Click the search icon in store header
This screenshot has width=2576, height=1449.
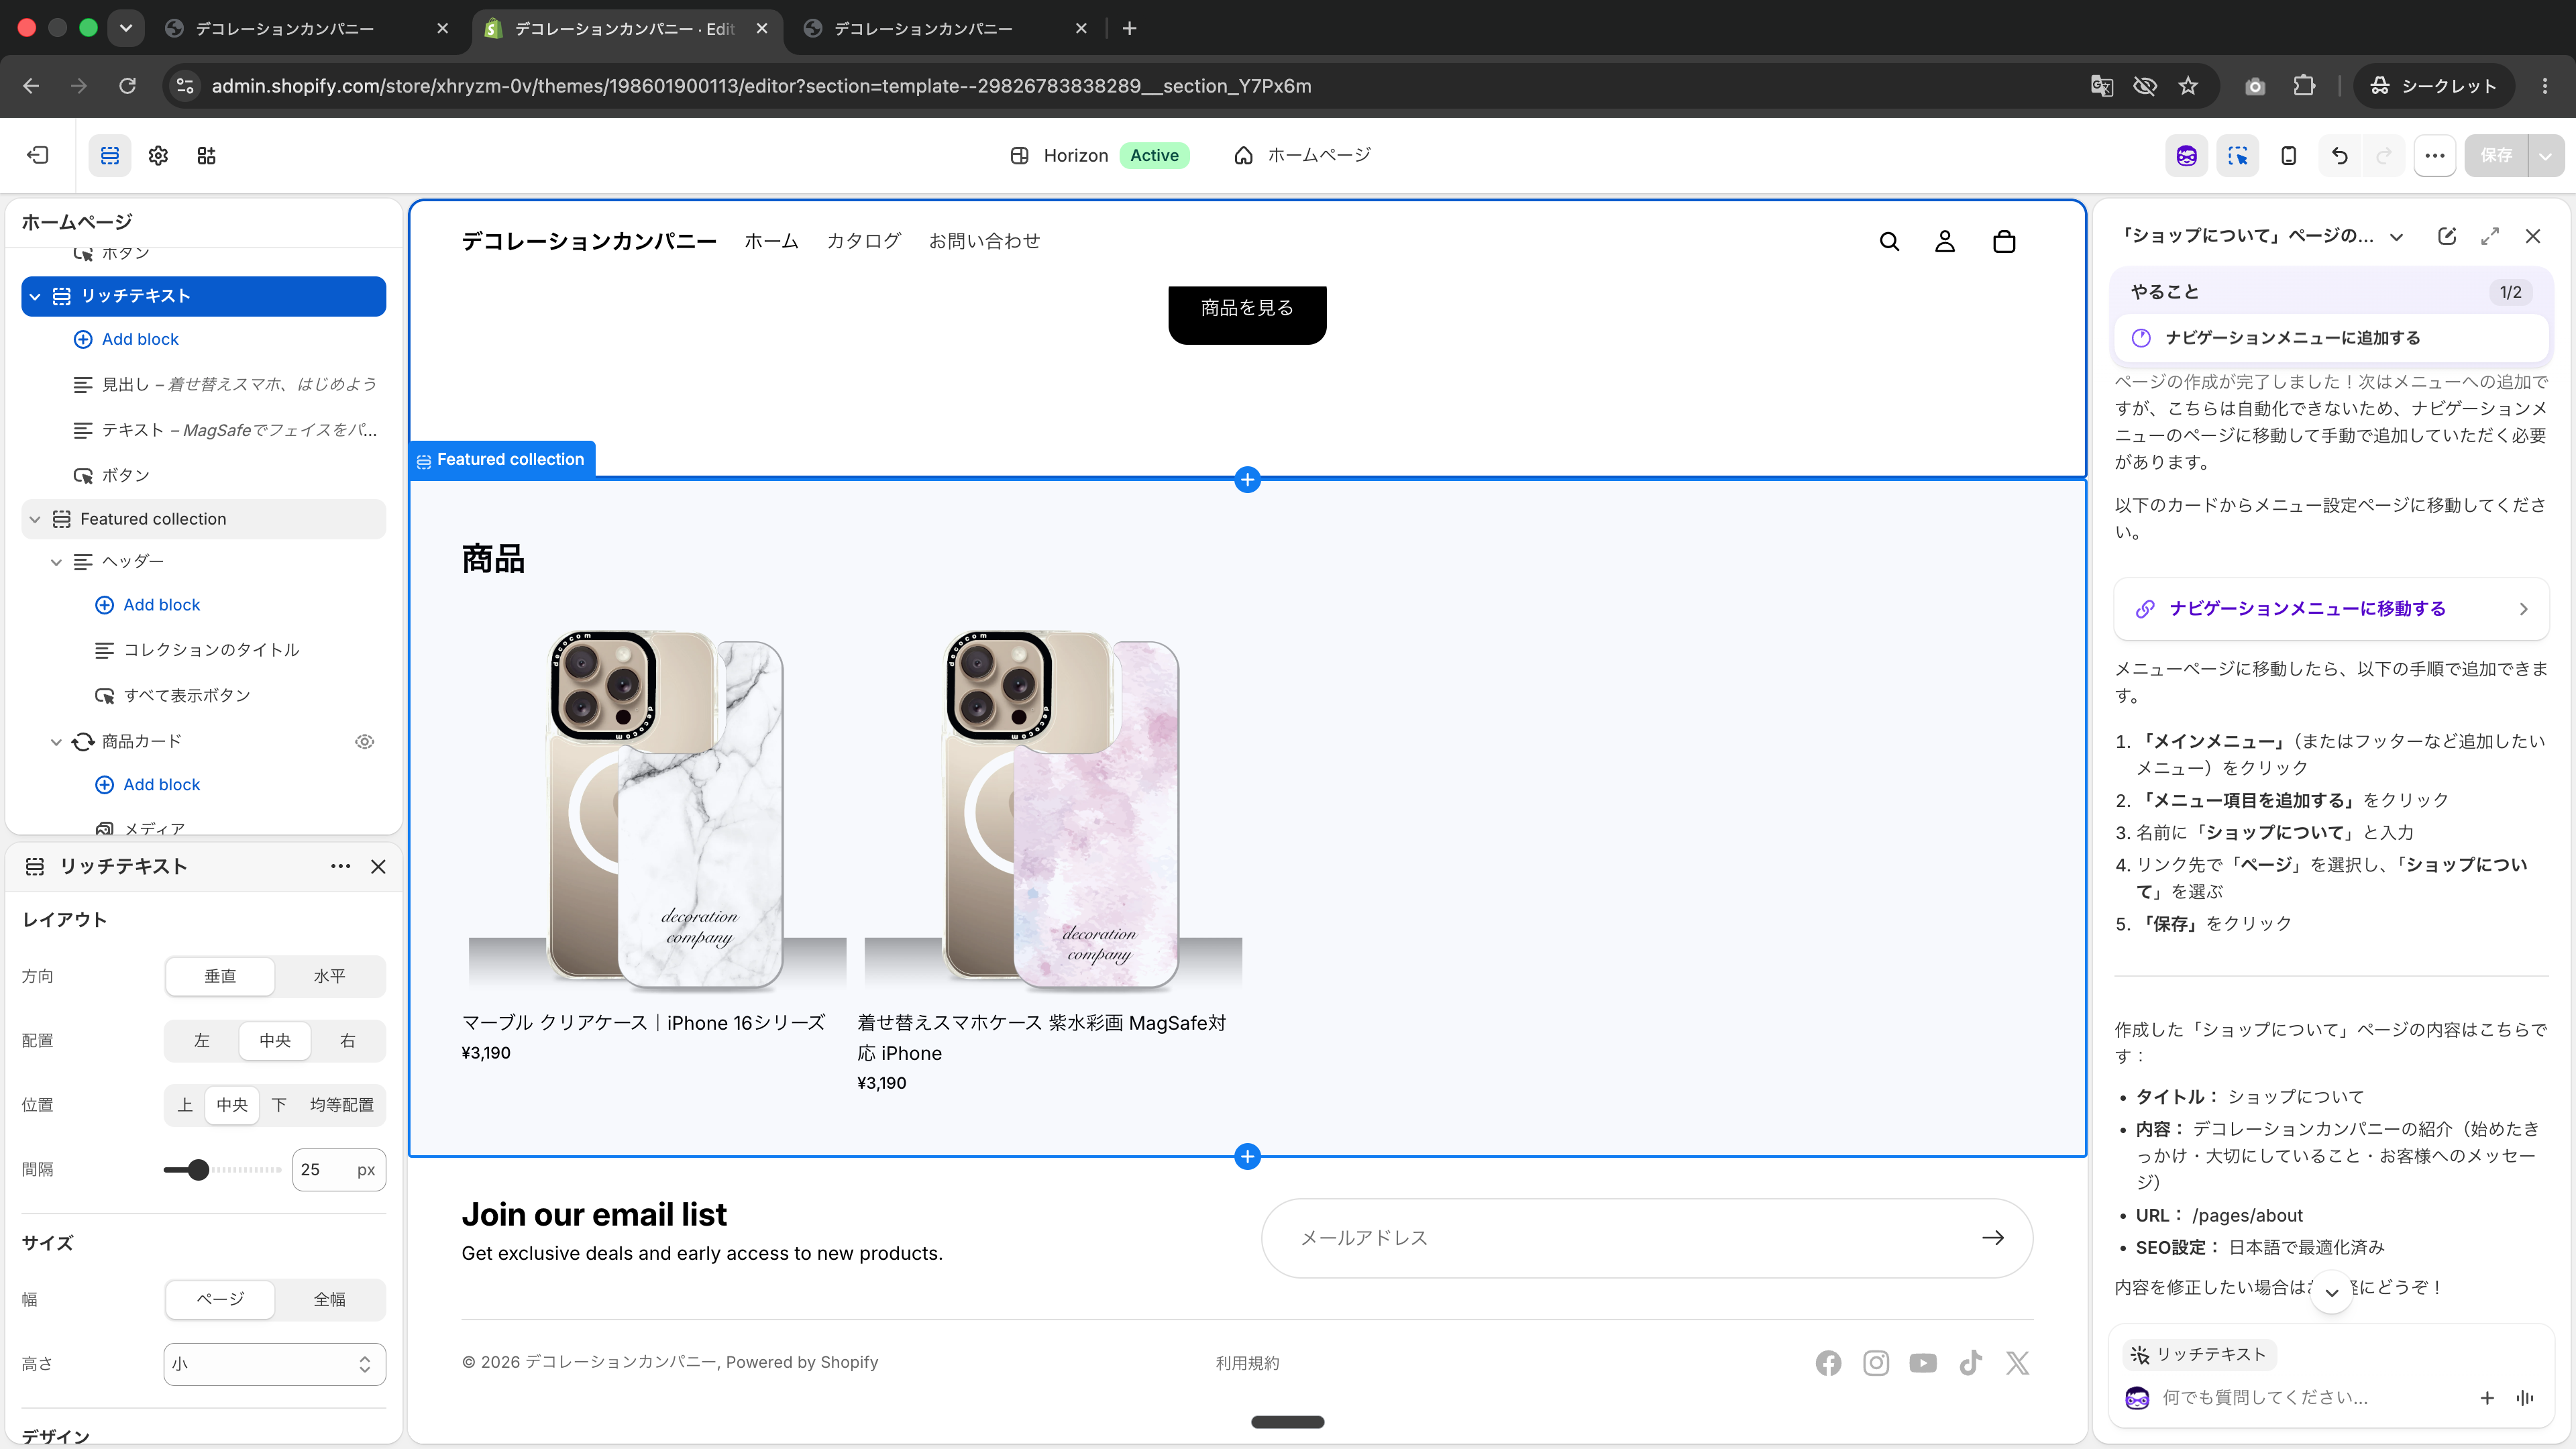click(x=1889, y=241)
